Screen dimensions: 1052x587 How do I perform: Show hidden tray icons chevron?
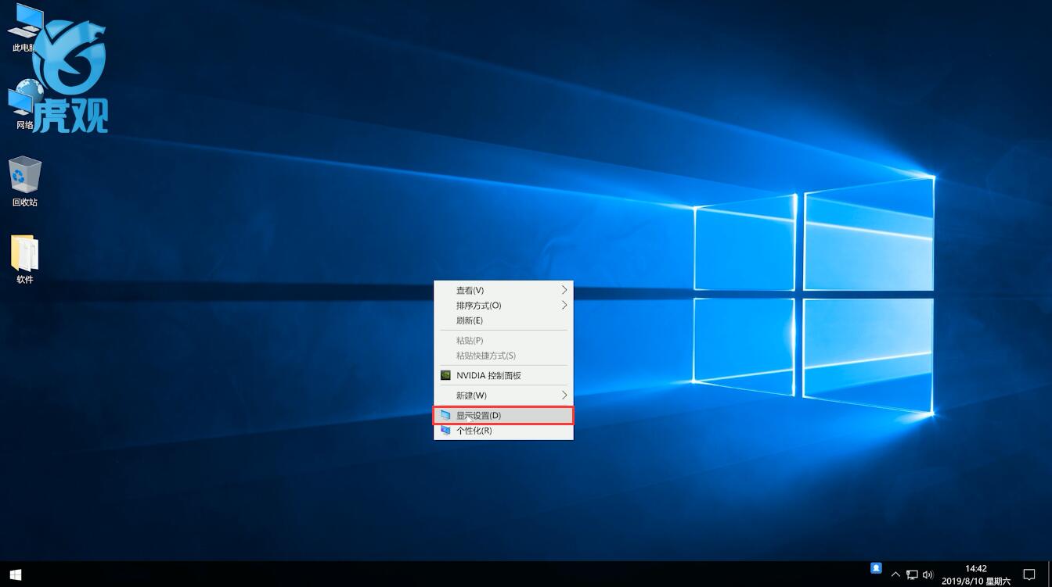click(895, 575)
